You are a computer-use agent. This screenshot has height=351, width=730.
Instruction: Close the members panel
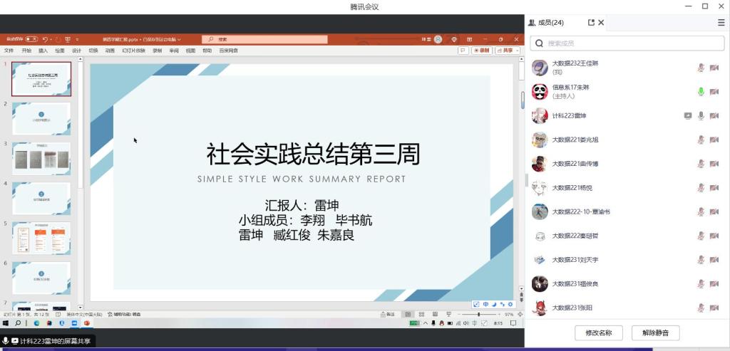601,23
